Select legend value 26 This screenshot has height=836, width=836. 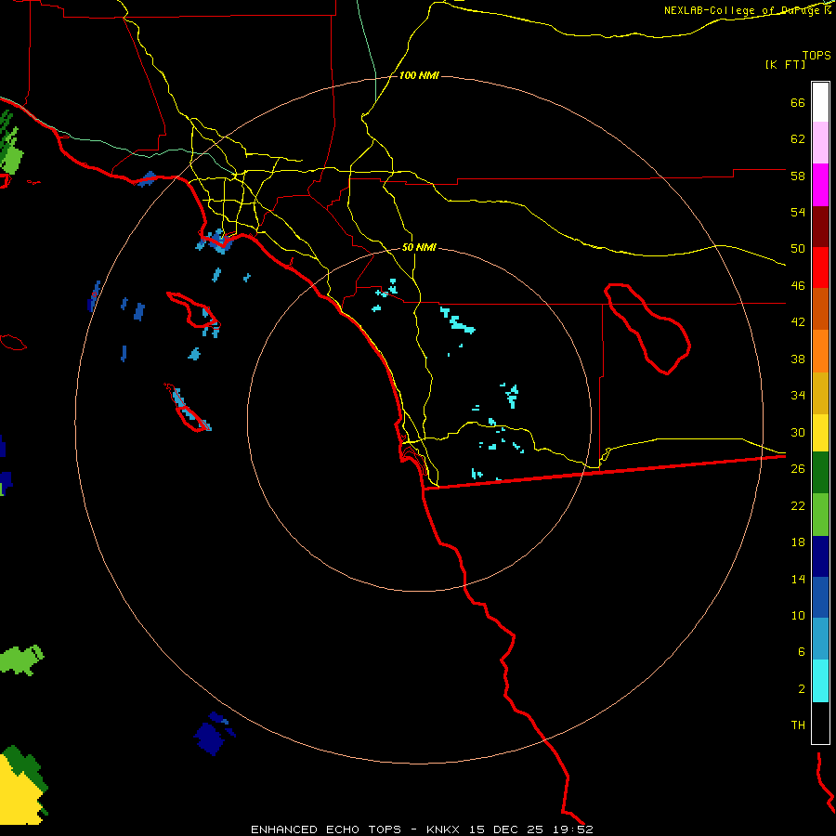798,469
